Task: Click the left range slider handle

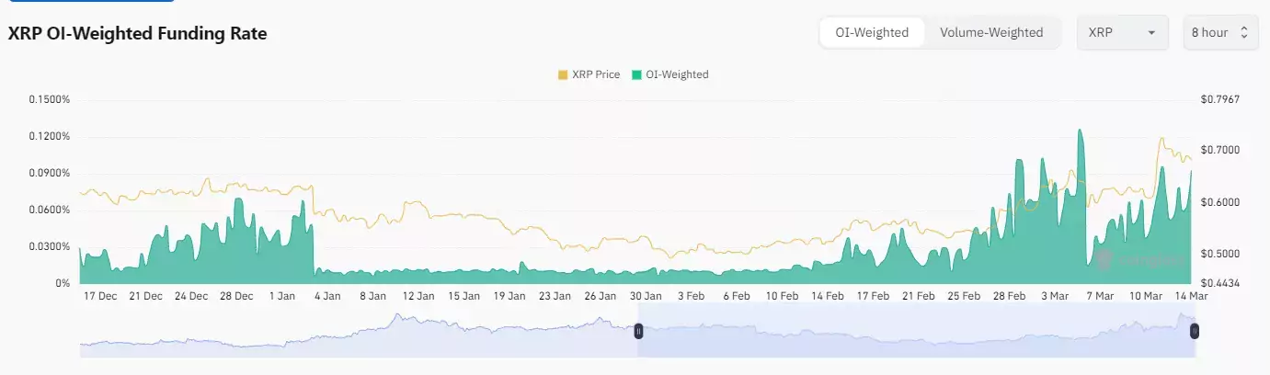Action: (639, 331)
